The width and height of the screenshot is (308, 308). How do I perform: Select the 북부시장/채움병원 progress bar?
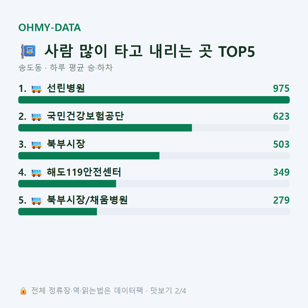154,211
